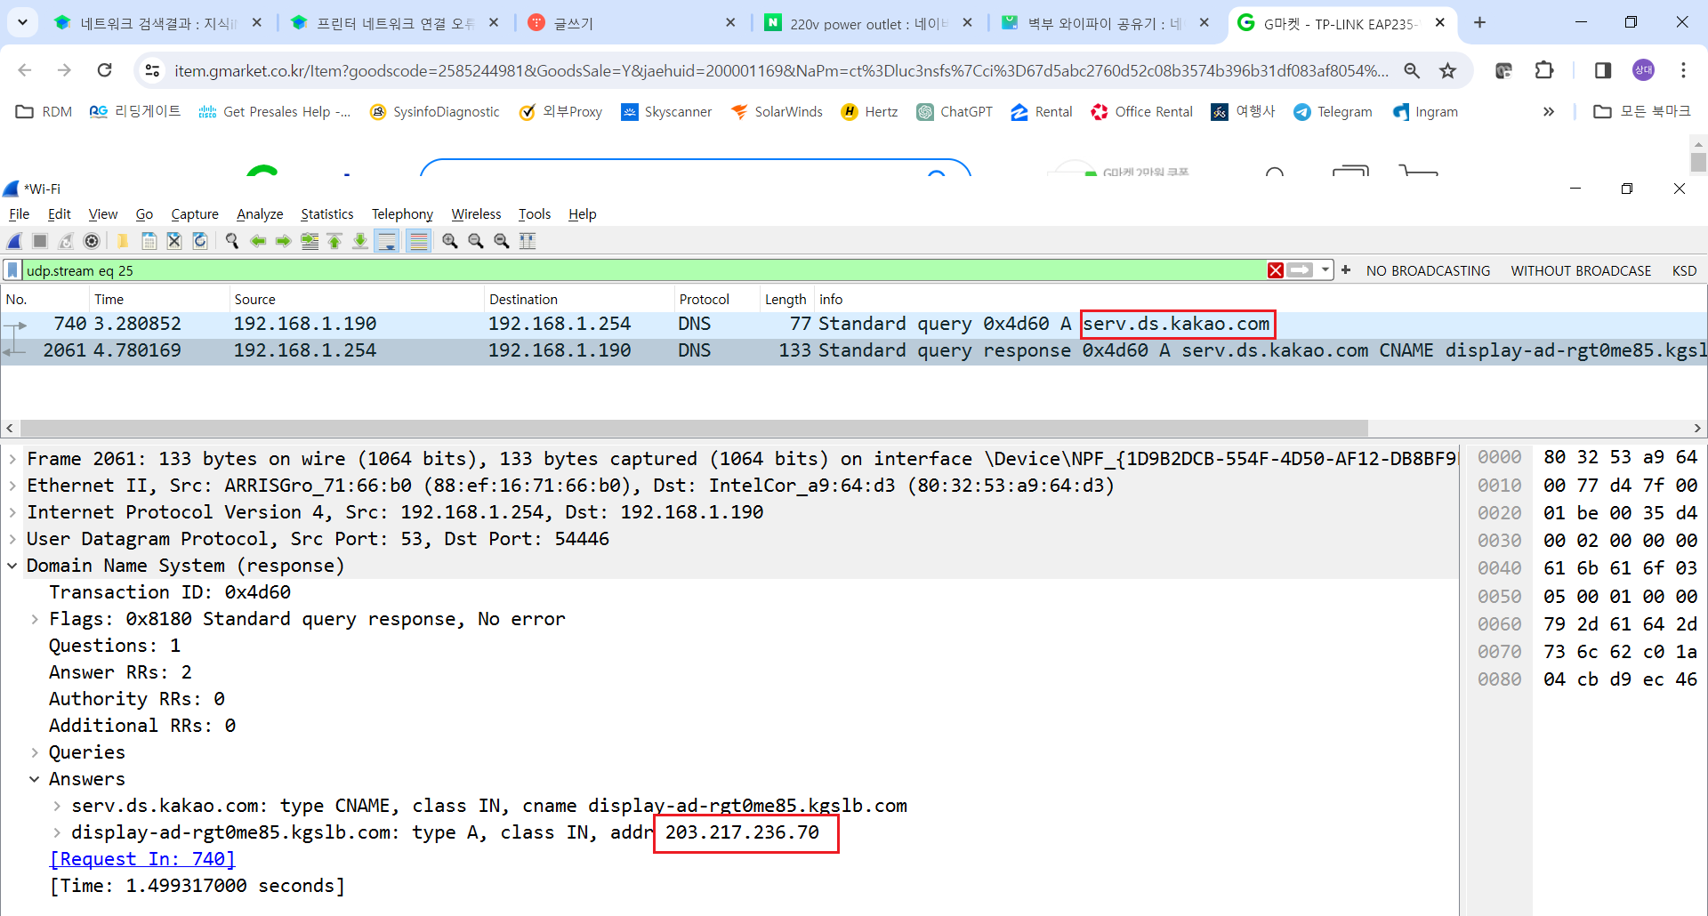Expand serv.ds.kakao.com CNAME answer
The width and height of the screenshot is (1708, 916).
tap(57, 806)
